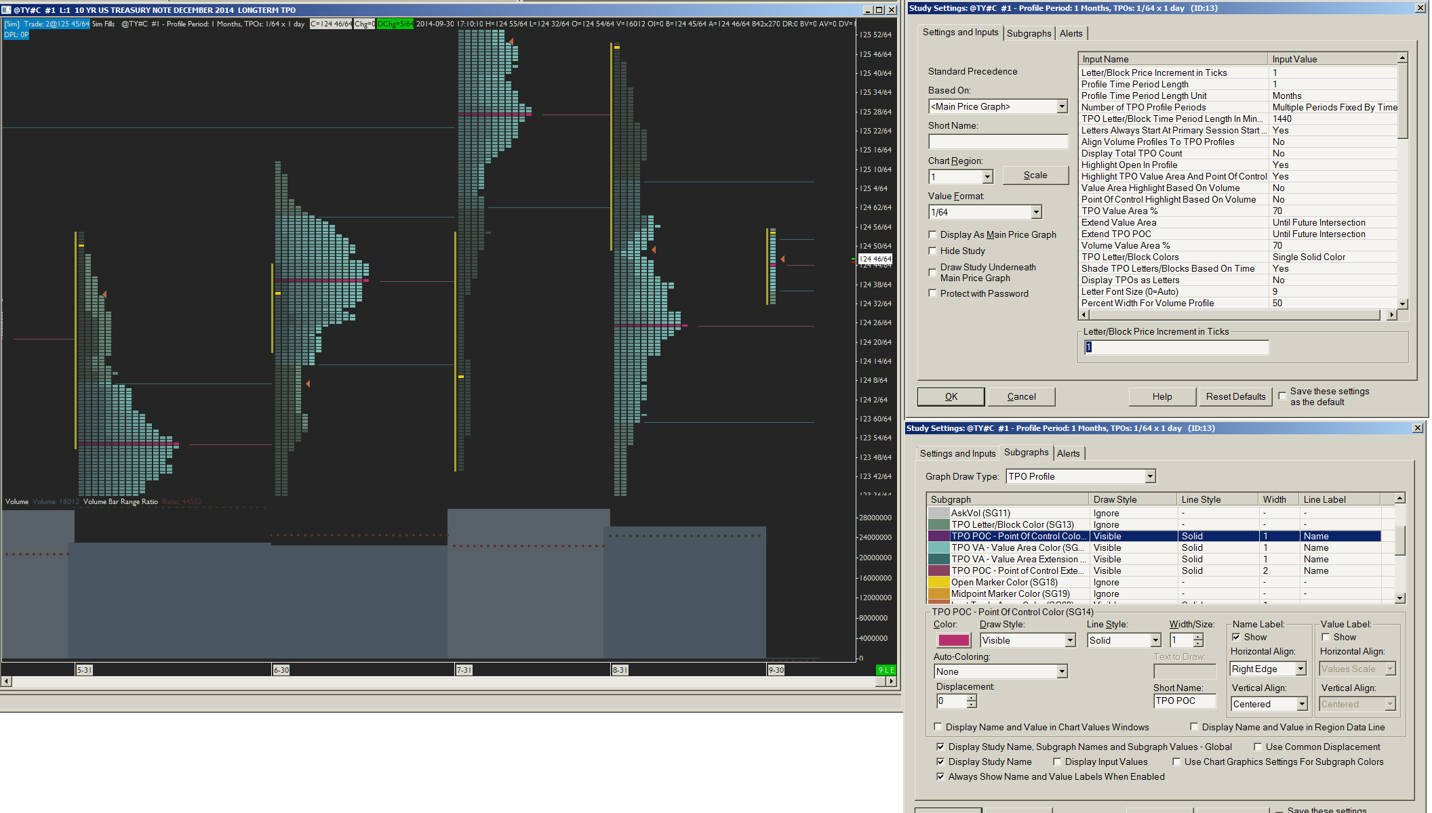Click the Scale button

[x=1035, y=175]
